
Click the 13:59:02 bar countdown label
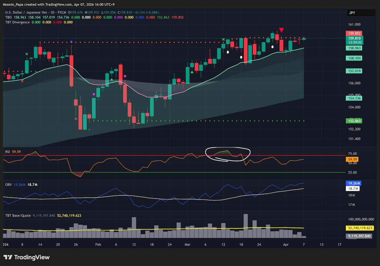coord(355,42)
